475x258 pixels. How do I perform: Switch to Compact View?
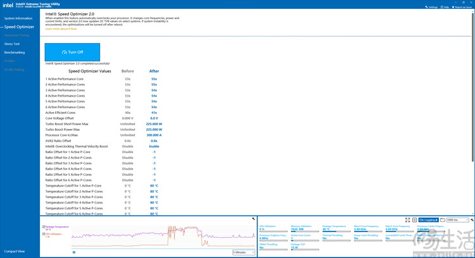(15, 251)
